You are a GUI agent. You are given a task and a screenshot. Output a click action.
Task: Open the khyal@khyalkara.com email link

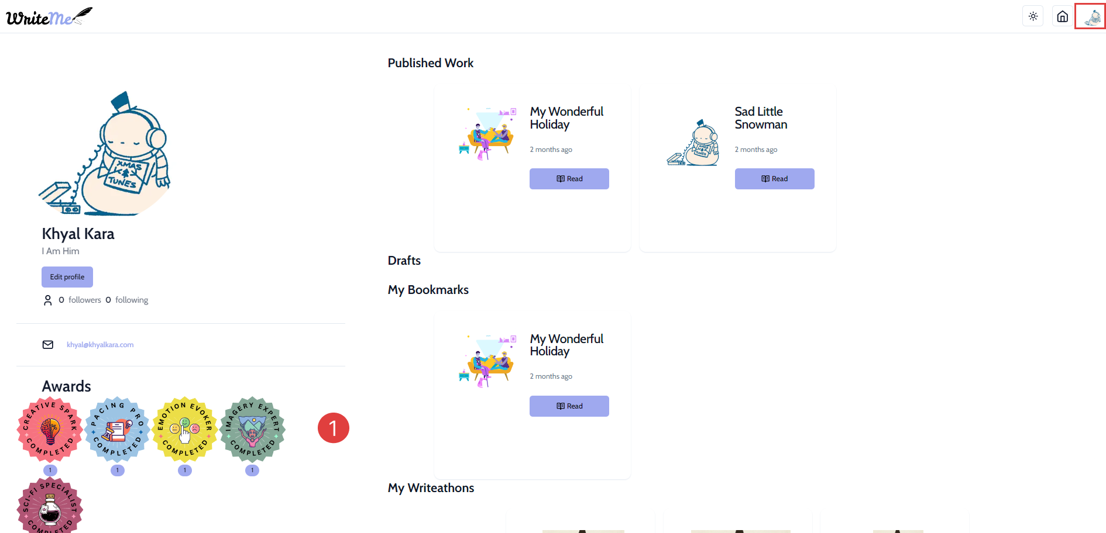click(100, 345)
